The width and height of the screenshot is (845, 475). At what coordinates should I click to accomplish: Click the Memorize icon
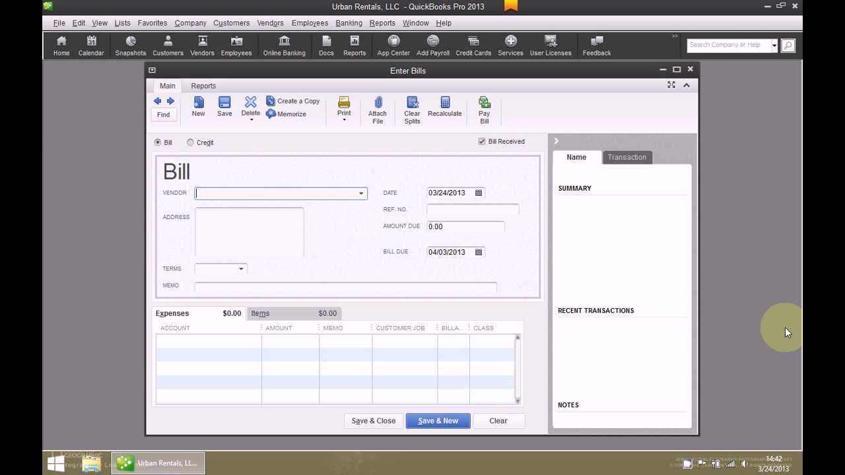[x=287, y=114]
